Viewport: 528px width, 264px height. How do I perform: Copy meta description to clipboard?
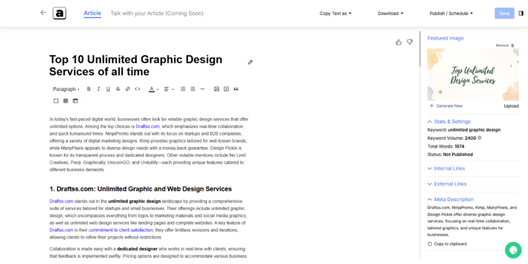point(447,244)
